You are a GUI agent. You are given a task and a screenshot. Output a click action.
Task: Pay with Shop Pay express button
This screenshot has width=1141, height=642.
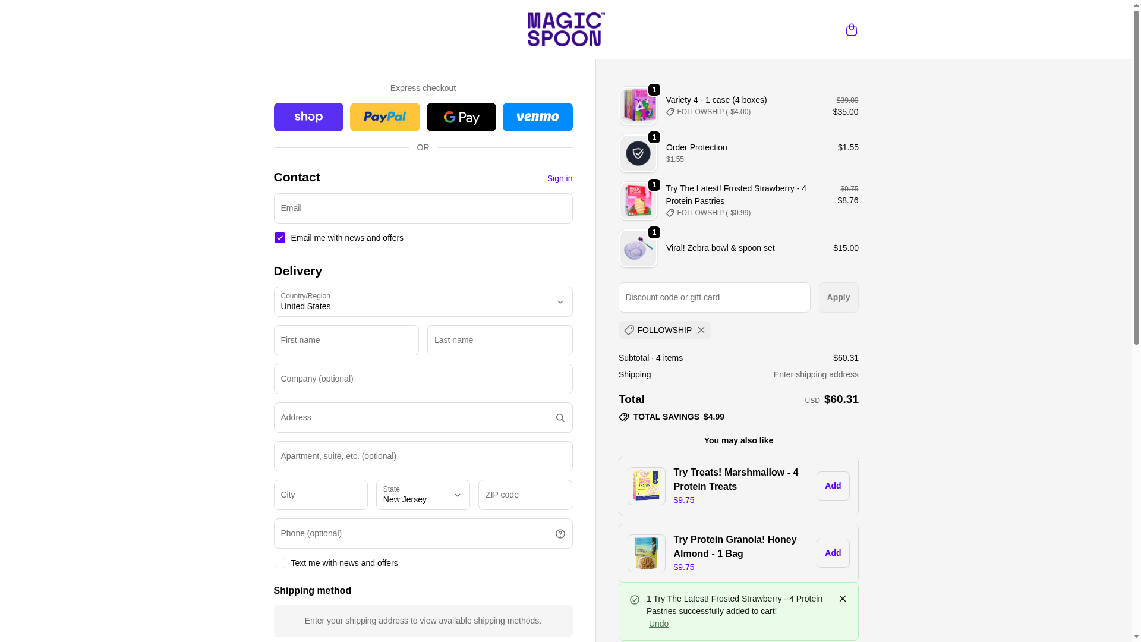308,117
